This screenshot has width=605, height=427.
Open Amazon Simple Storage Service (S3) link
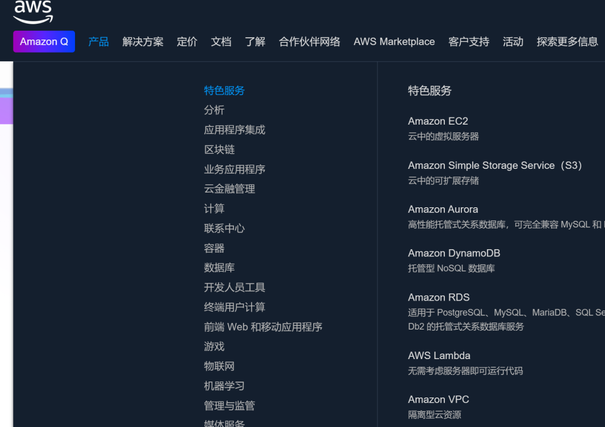(x=495, y=165)
